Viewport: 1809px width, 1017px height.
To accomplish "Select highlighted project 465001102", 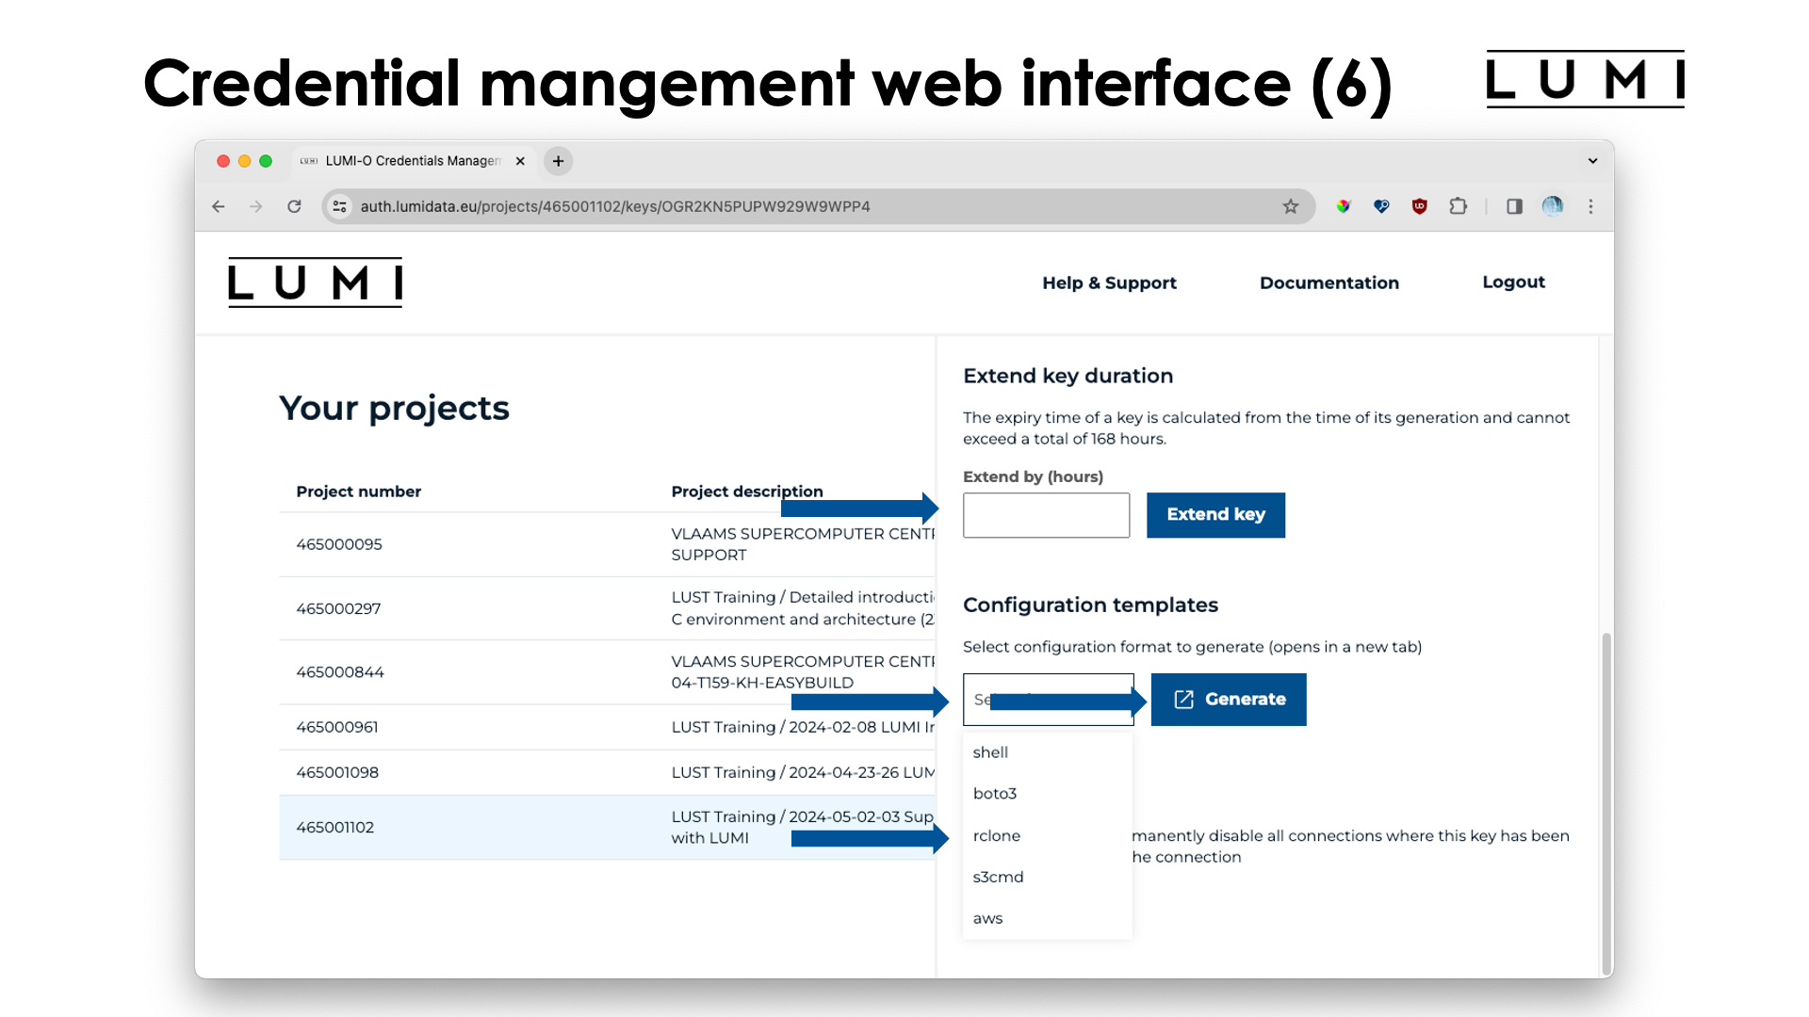I will [x=607, y=827].
